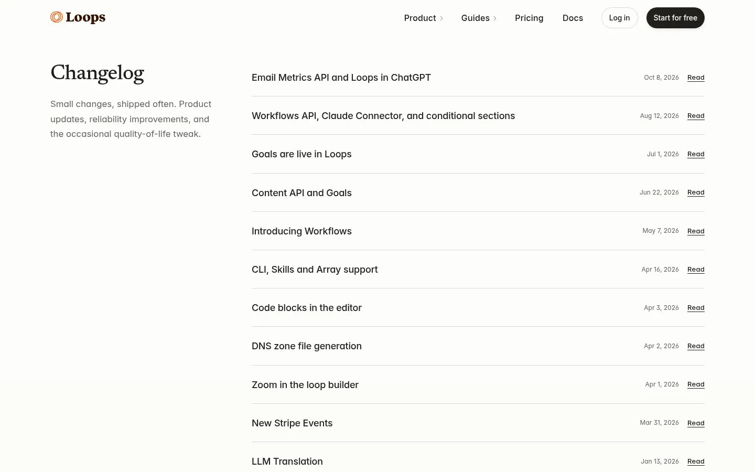Click the Loops logo icon
This screenshot has height=472, width=755.
click(57, 17)
